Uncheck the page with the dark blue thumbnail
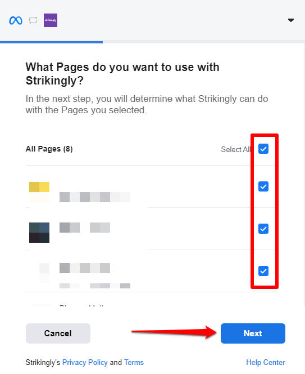 coord(263,229)
